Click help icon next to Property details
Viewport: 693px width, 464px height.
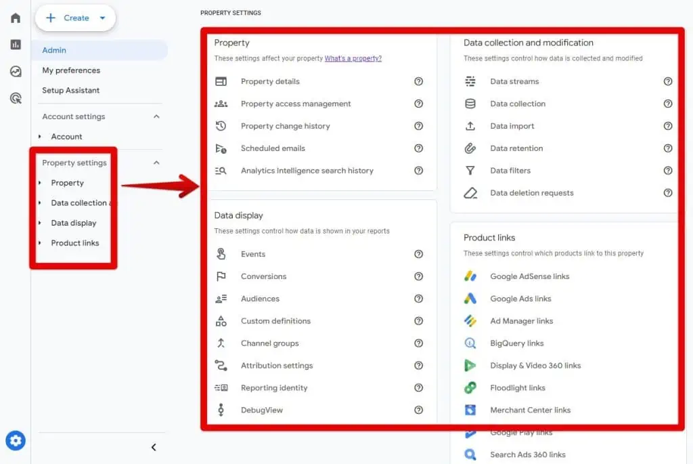pyautogui.click(x=418, y=81)
